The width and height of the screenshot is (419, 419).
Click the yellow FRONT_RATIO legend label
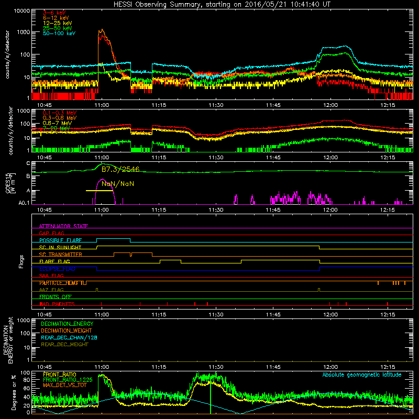pos(60,374)
